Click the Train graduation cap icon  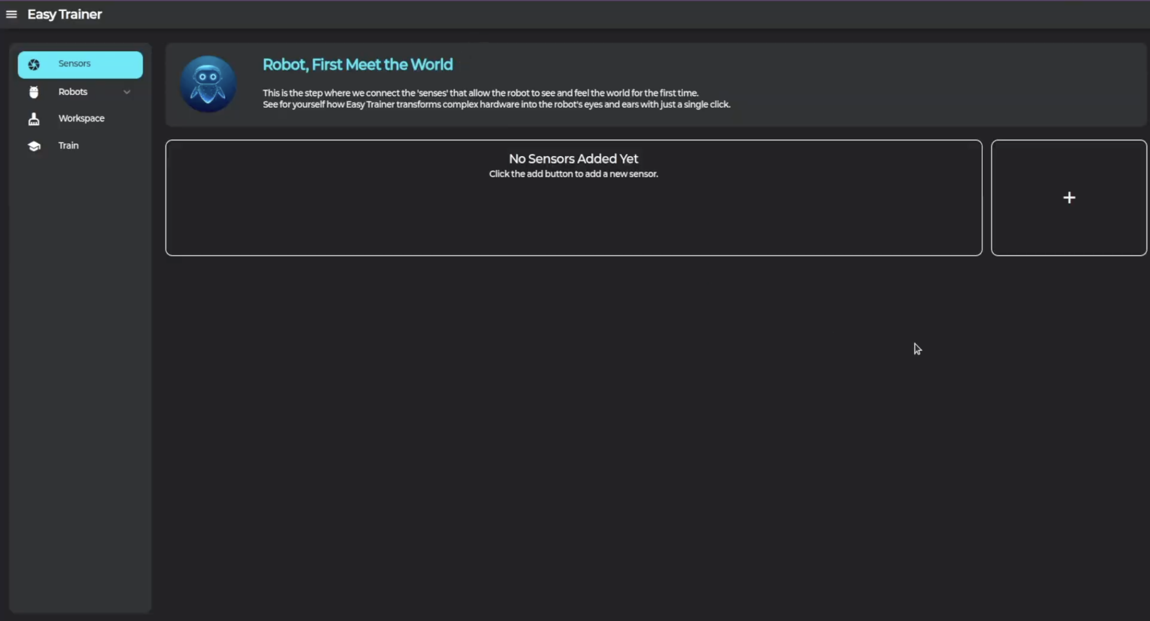[34, 146]
